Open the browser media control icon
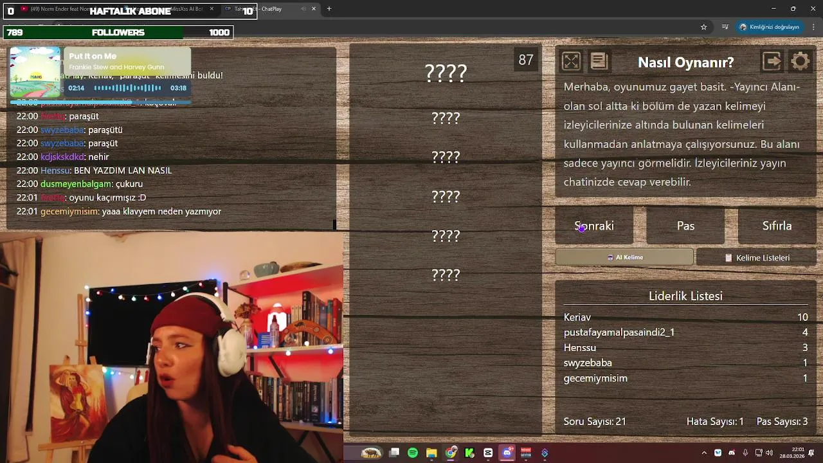 [x=725, y=27]
